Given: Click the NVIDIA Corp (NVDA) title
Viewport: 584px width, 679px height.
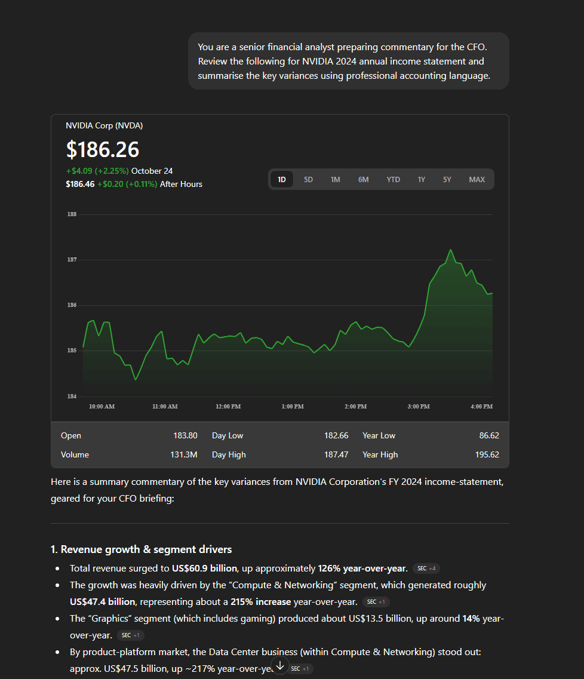Looking at the screenshot, I should point(104,125).
